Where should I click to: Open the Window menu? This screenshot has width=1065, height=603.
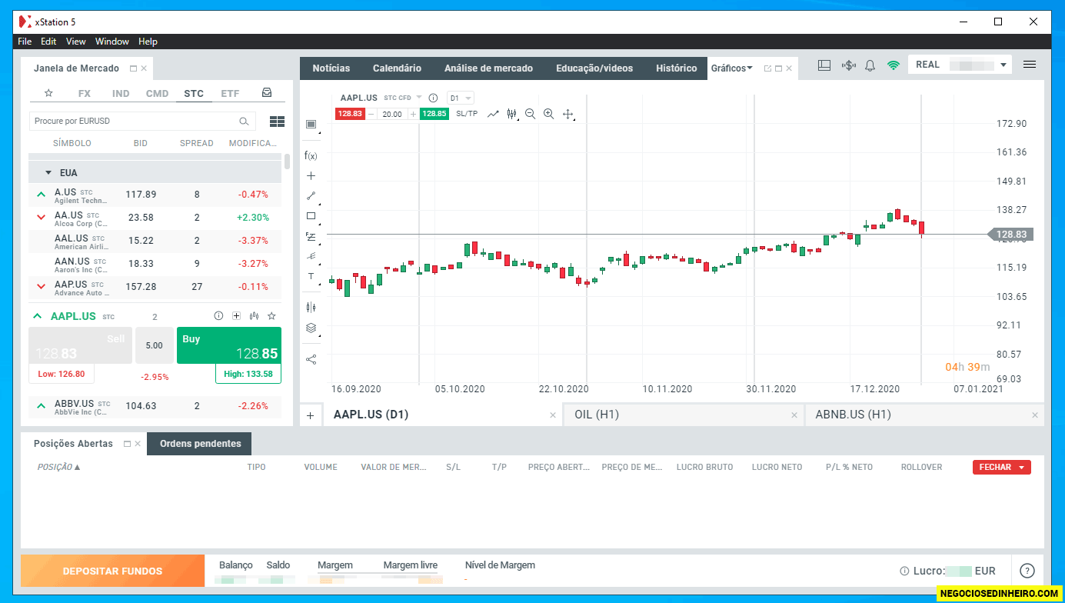(112, 42)
